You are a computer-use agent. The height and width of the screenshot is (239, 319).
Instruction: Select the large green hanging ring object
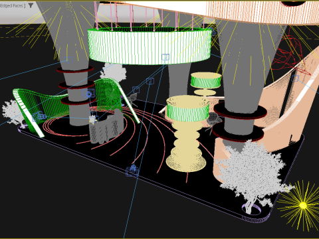tap(150, 46)
